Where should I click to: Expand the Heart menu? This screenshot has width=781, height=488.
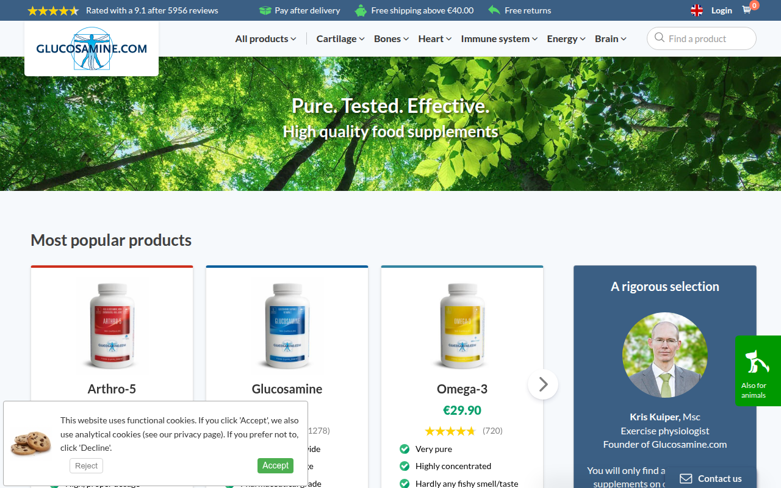pos(435,38)
